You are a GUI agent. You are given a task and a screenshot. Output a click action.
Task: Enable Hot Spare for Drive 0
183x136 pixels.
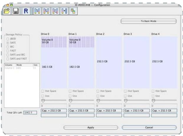[x=43, y=91]
